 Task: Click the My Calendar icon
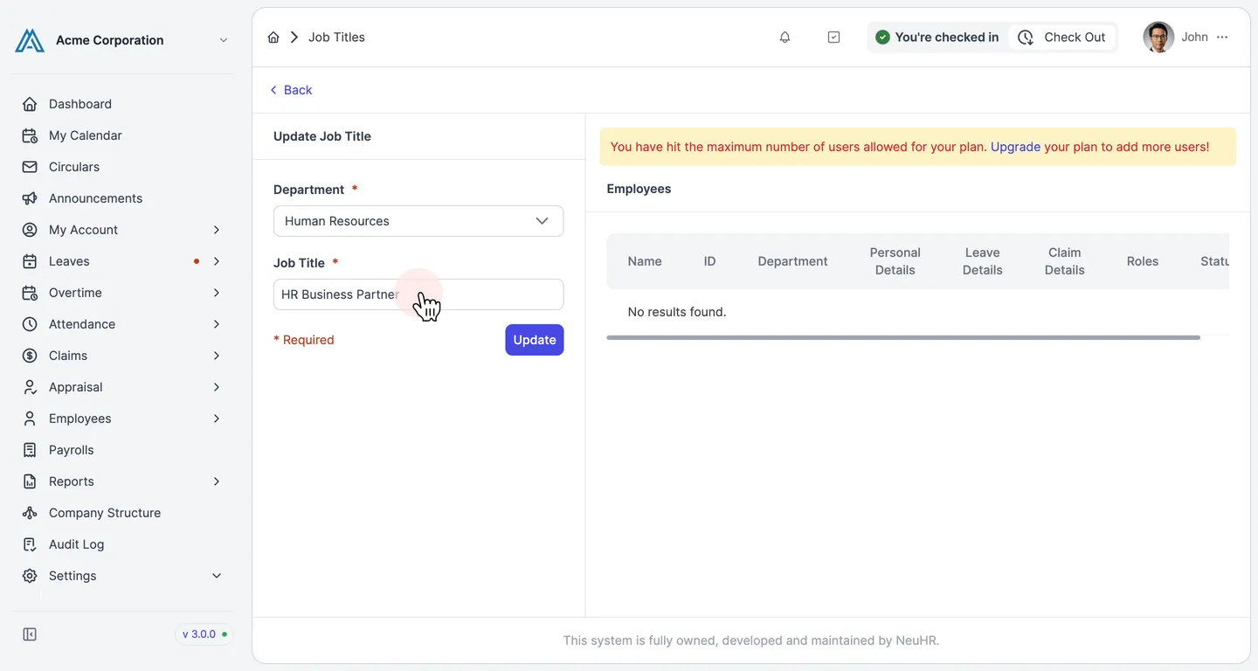(30, 135)
